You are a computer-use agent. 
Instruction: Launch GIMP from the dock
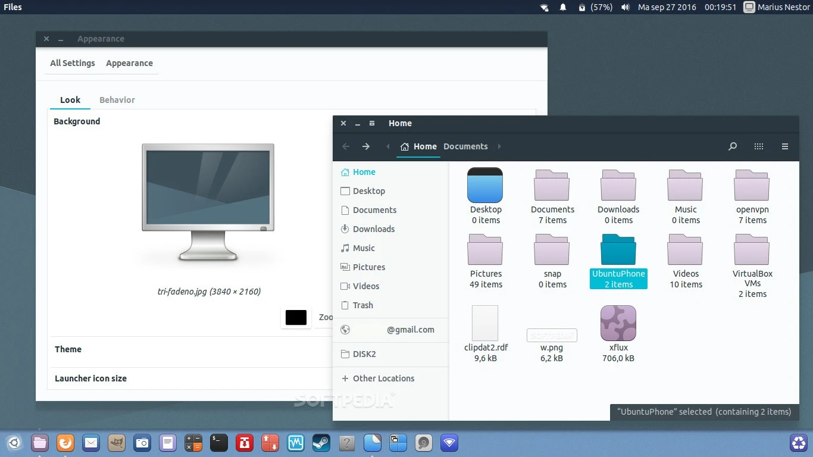117,443
